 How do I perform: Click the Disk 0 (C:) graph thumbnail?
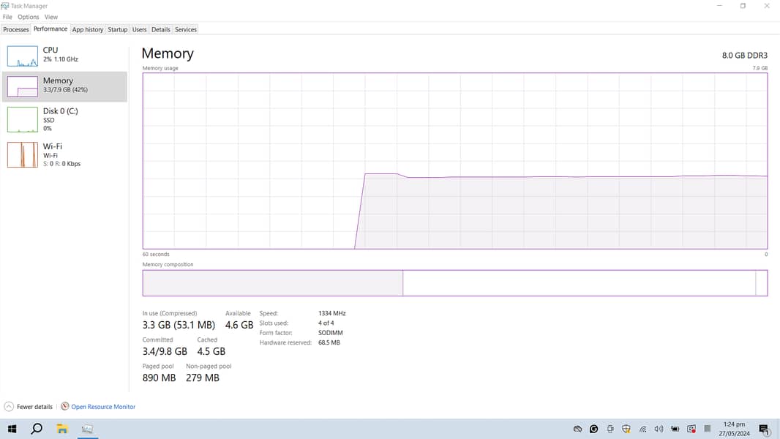coord(22,119)
